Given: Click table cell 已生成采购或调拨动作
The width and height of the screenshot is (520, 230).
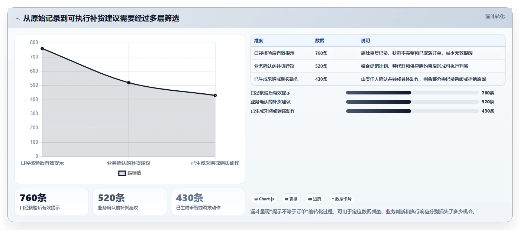Looking at the screenshot, I should pyautogui.click(x=277, y=79).
